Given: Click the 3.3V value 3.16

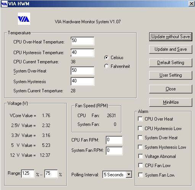Looking at the screenshot, I should point(46,135).
